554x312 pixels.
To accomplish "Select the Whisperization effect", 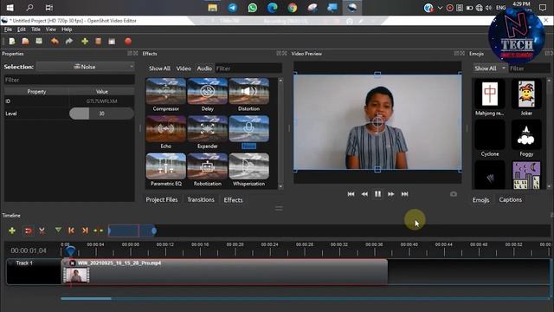I will click(248, 170).
